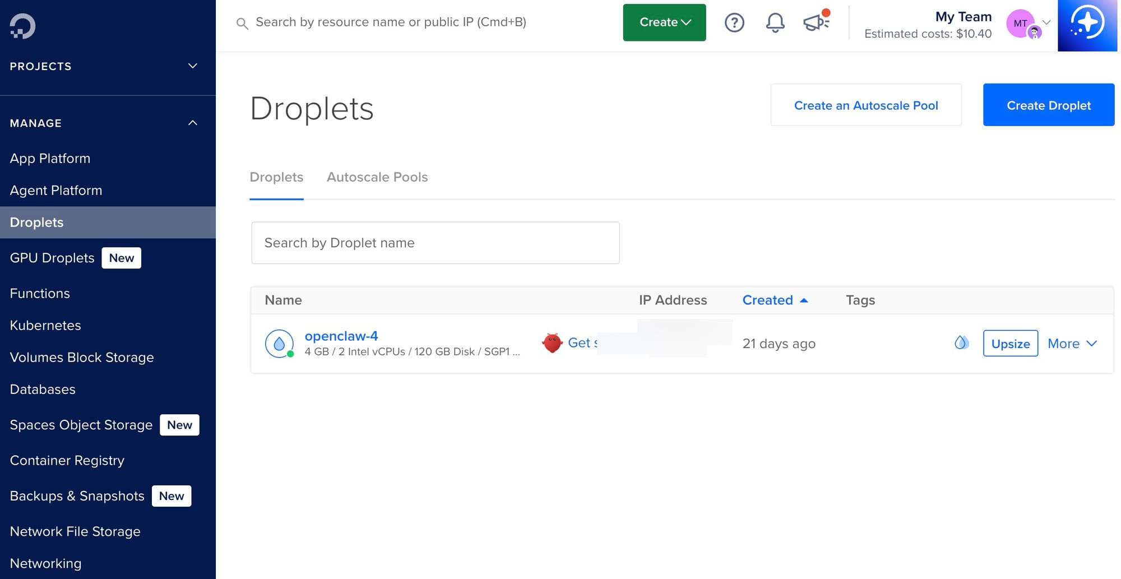
Task: Sort droplets by the Created column
Action: click(x=775, y=300)
